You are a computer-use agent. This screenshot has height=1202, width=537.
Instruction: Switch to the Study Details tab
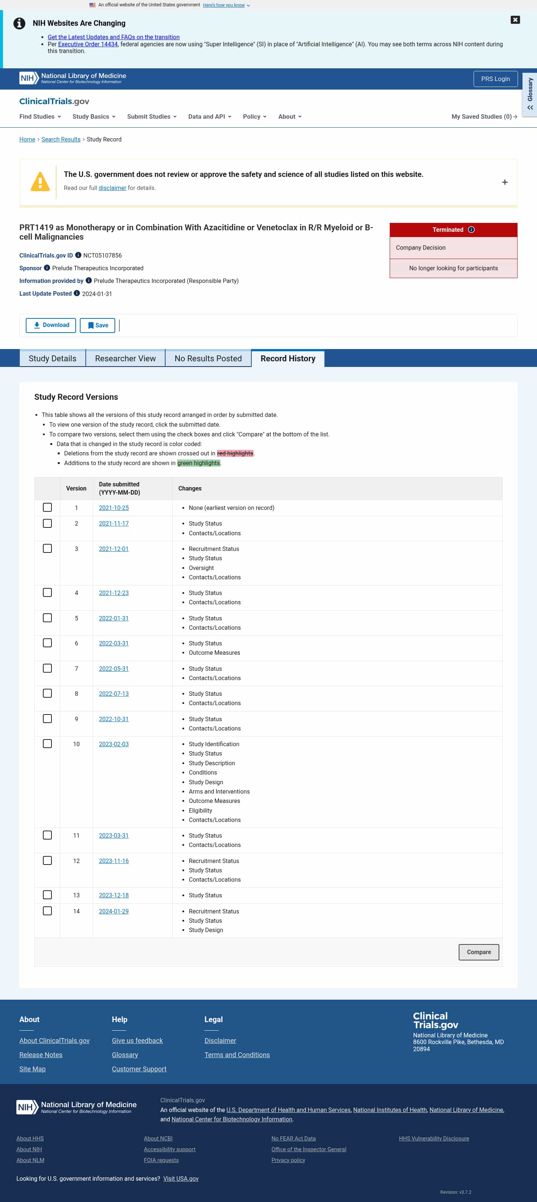pos(52,358)
